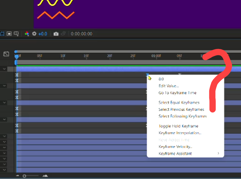Reset exposure using the aperture icon
Viewport: 241px width, 179px height.
click(34, 34)
